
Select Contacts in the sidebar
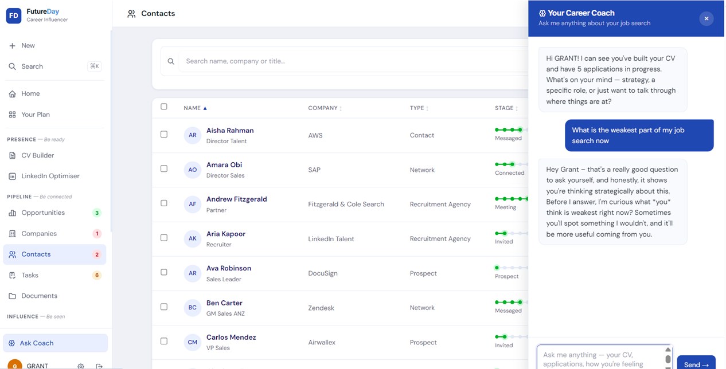pos(55,254)
